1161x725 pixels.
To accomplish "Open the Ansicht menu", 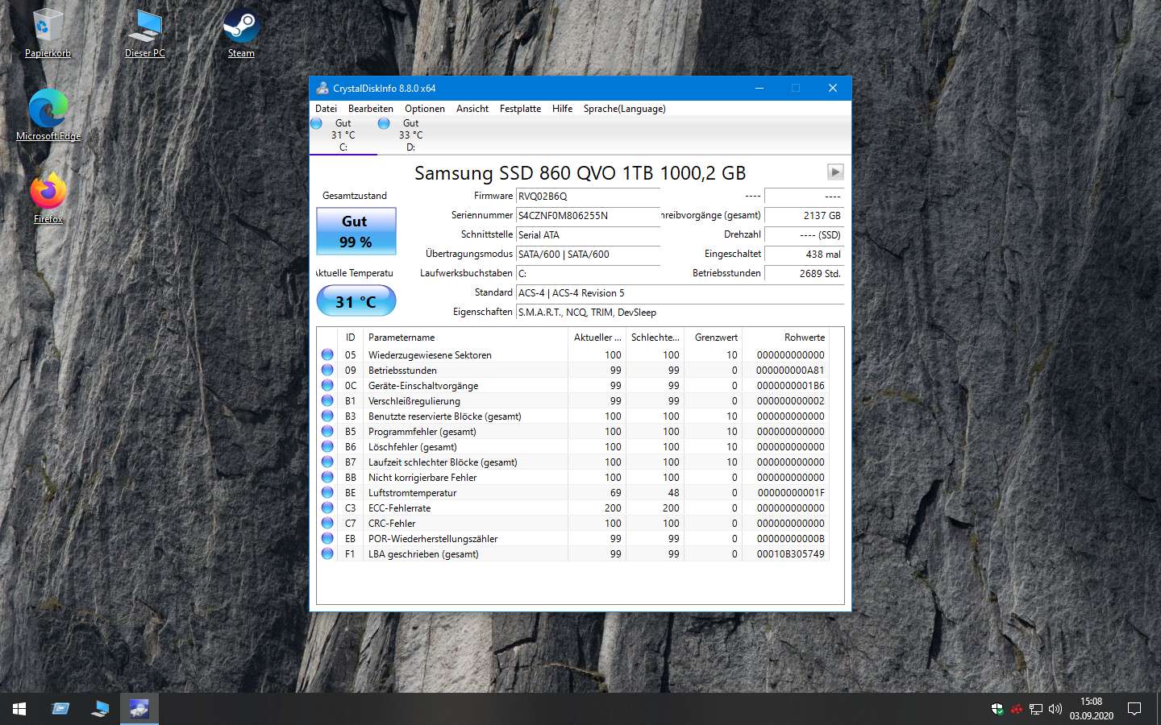I will (x=472, y=109).
